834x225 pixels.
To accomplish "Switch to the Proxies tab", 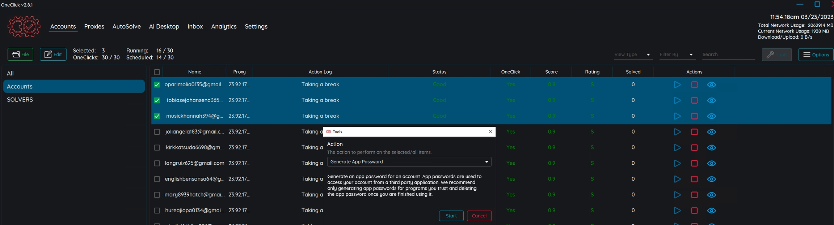I will click(x=94, y=26).
